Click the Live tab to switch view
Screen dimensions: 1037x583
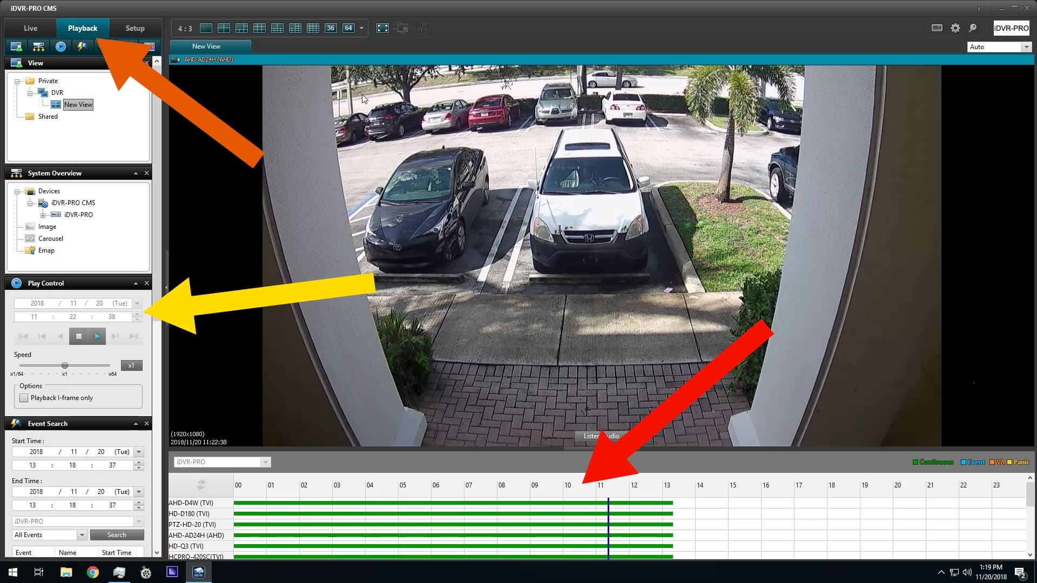tap(30, 28)
